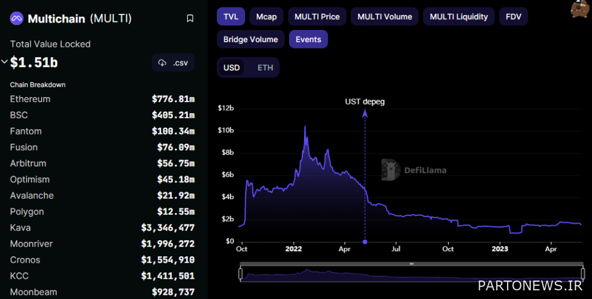This screenshot has height=299, width=592.
Task: Click the $100.34m Fantom value
Action: [173, 131]
